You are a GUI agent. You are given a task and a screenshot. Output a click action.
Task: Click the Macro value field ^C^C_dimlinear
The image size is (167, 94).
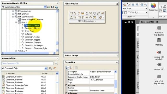pos(102,80)
